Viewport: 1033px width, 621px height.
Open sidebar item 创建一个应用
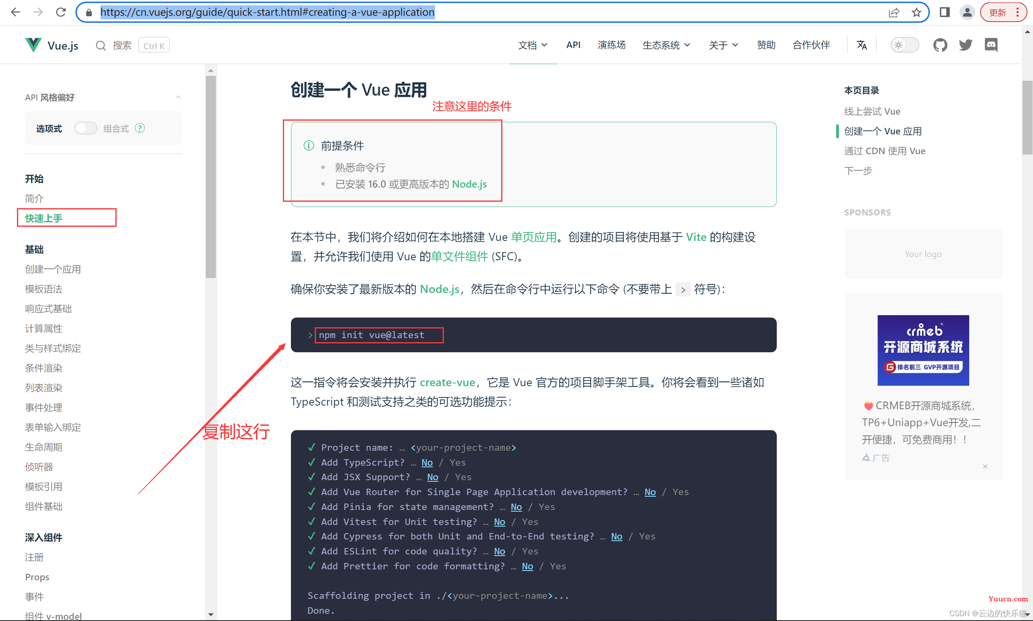click(x=53, y=269)
